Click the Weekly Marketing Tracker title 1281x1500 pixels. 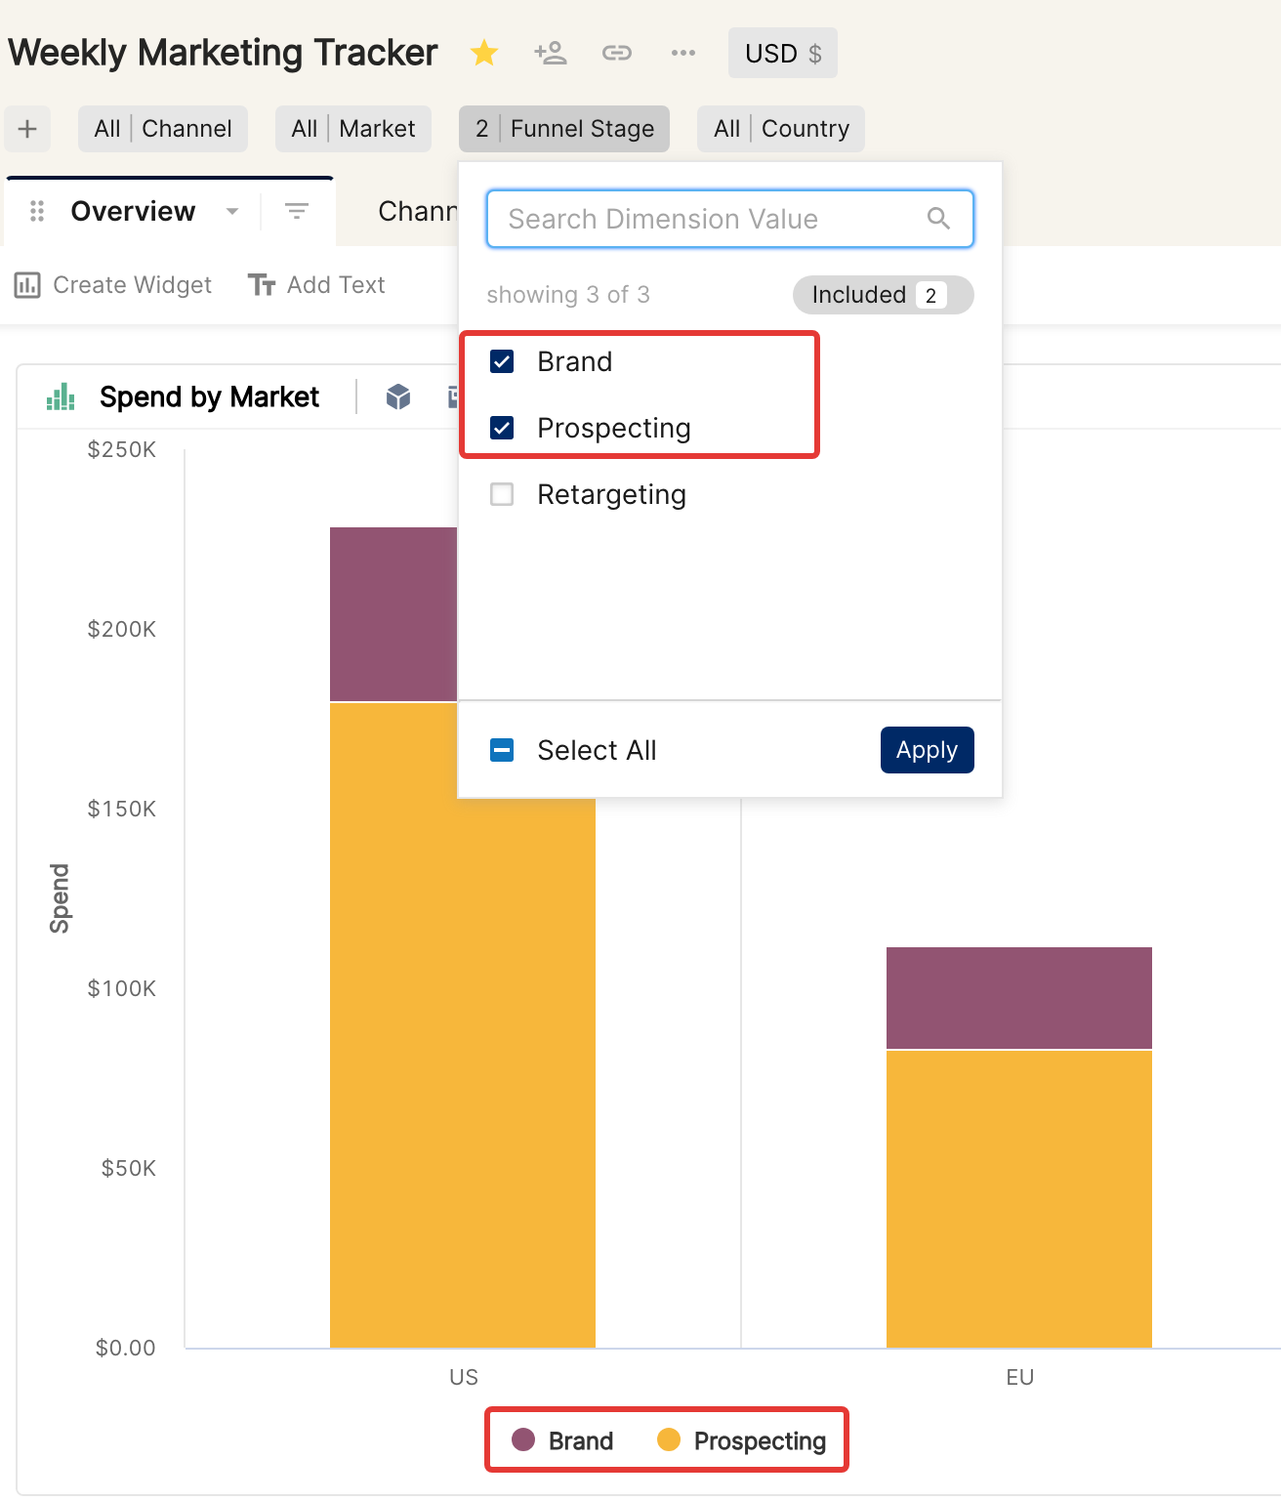coord(223,53)
